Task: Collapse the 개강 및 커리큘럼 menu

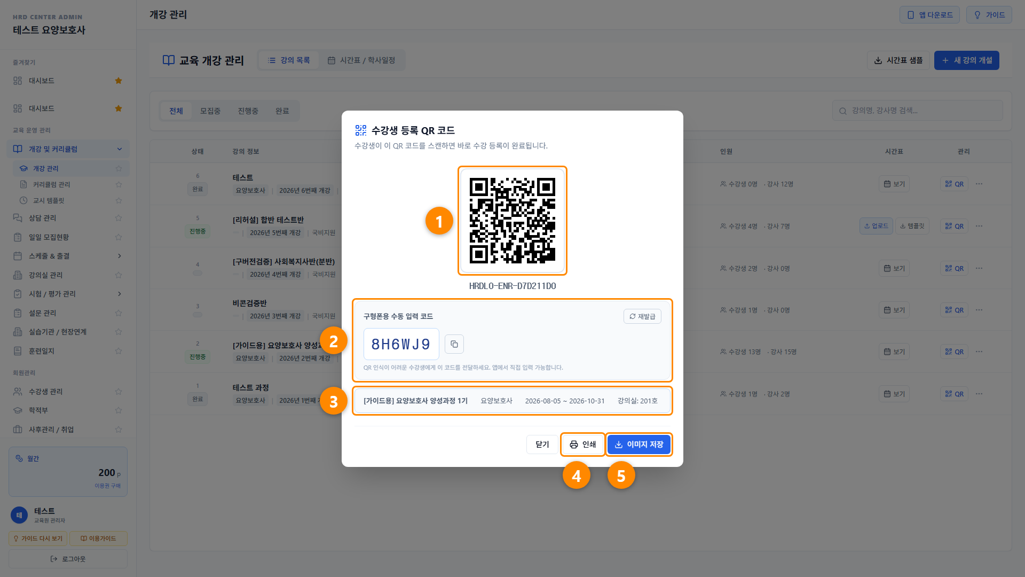Action: tap(68, 149)
